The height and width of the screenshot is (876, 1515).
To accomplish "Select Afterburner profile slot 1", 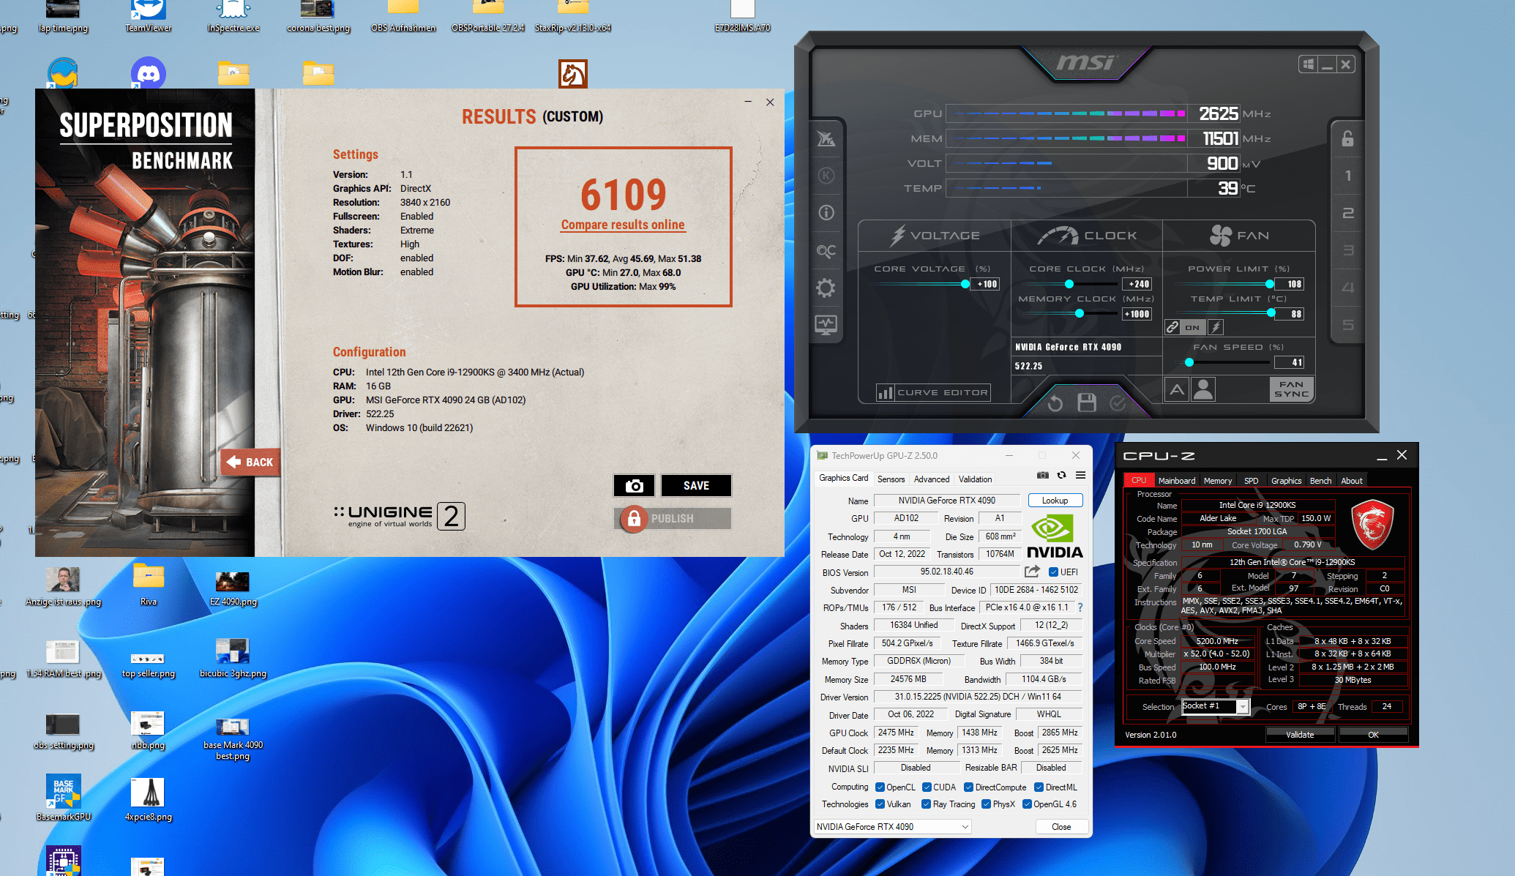I will [x=1347, y=176].
